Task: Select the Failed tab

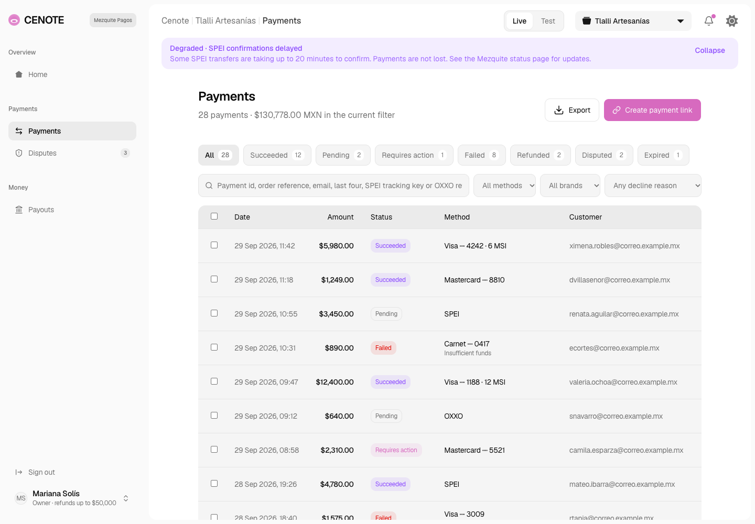Action: coord(482,155)
